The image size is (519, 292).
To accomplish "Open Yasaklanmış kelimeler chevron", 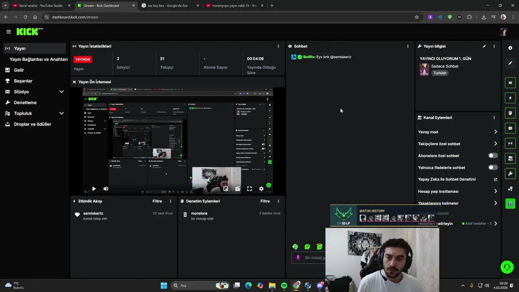I will [495, 203].
